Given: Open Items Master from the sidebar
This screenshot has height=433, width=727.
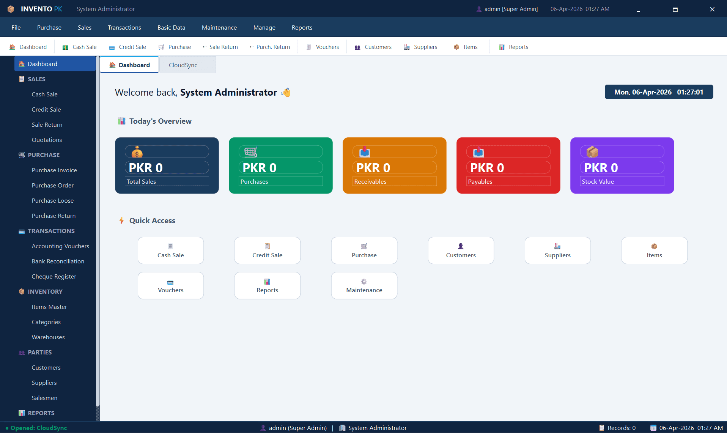Looking at the screenshot, I should click(x=49, y=307).
